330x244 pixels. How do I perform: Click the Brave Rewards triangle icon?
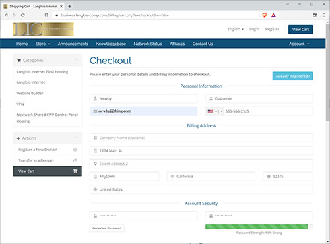tap(273, 15)
